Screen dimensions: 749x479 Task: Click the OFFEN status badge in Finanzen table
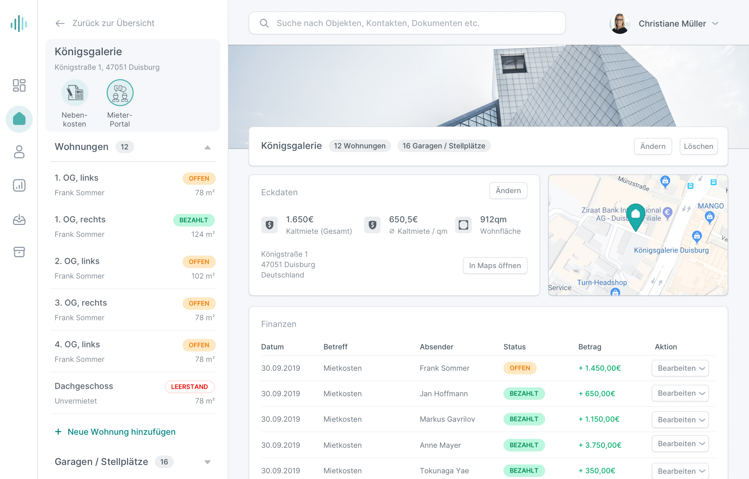click(520, 368)
